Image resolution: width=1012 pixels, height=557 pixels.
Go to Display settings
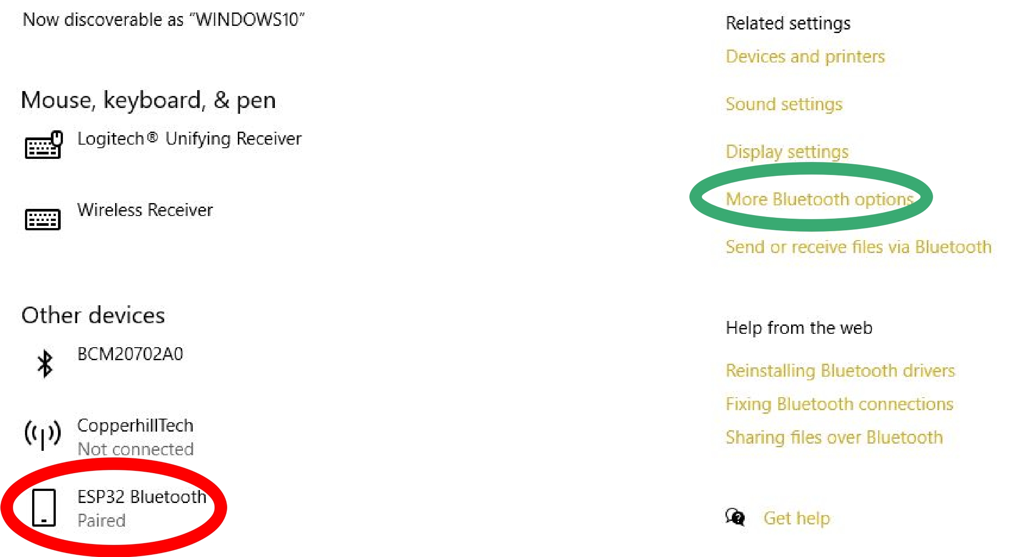point(787,152)
